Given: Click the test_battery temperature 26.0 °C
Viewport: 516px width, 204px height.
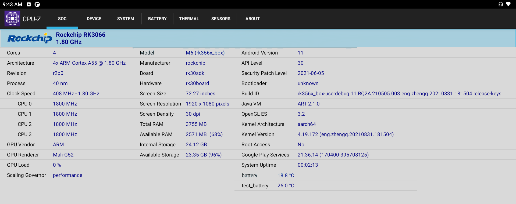Looking at the screenshot, I should (x=286, y=186).
